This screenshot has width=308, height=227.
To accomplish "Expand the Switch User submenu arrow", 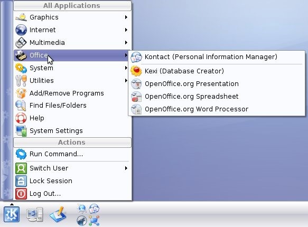I will click(x=126, y=168).
